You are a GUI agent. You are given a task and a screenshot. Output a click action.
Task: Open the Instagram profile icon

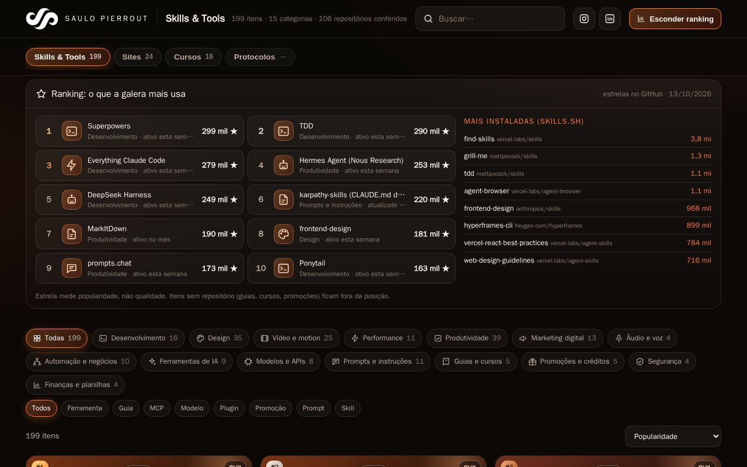584,19
